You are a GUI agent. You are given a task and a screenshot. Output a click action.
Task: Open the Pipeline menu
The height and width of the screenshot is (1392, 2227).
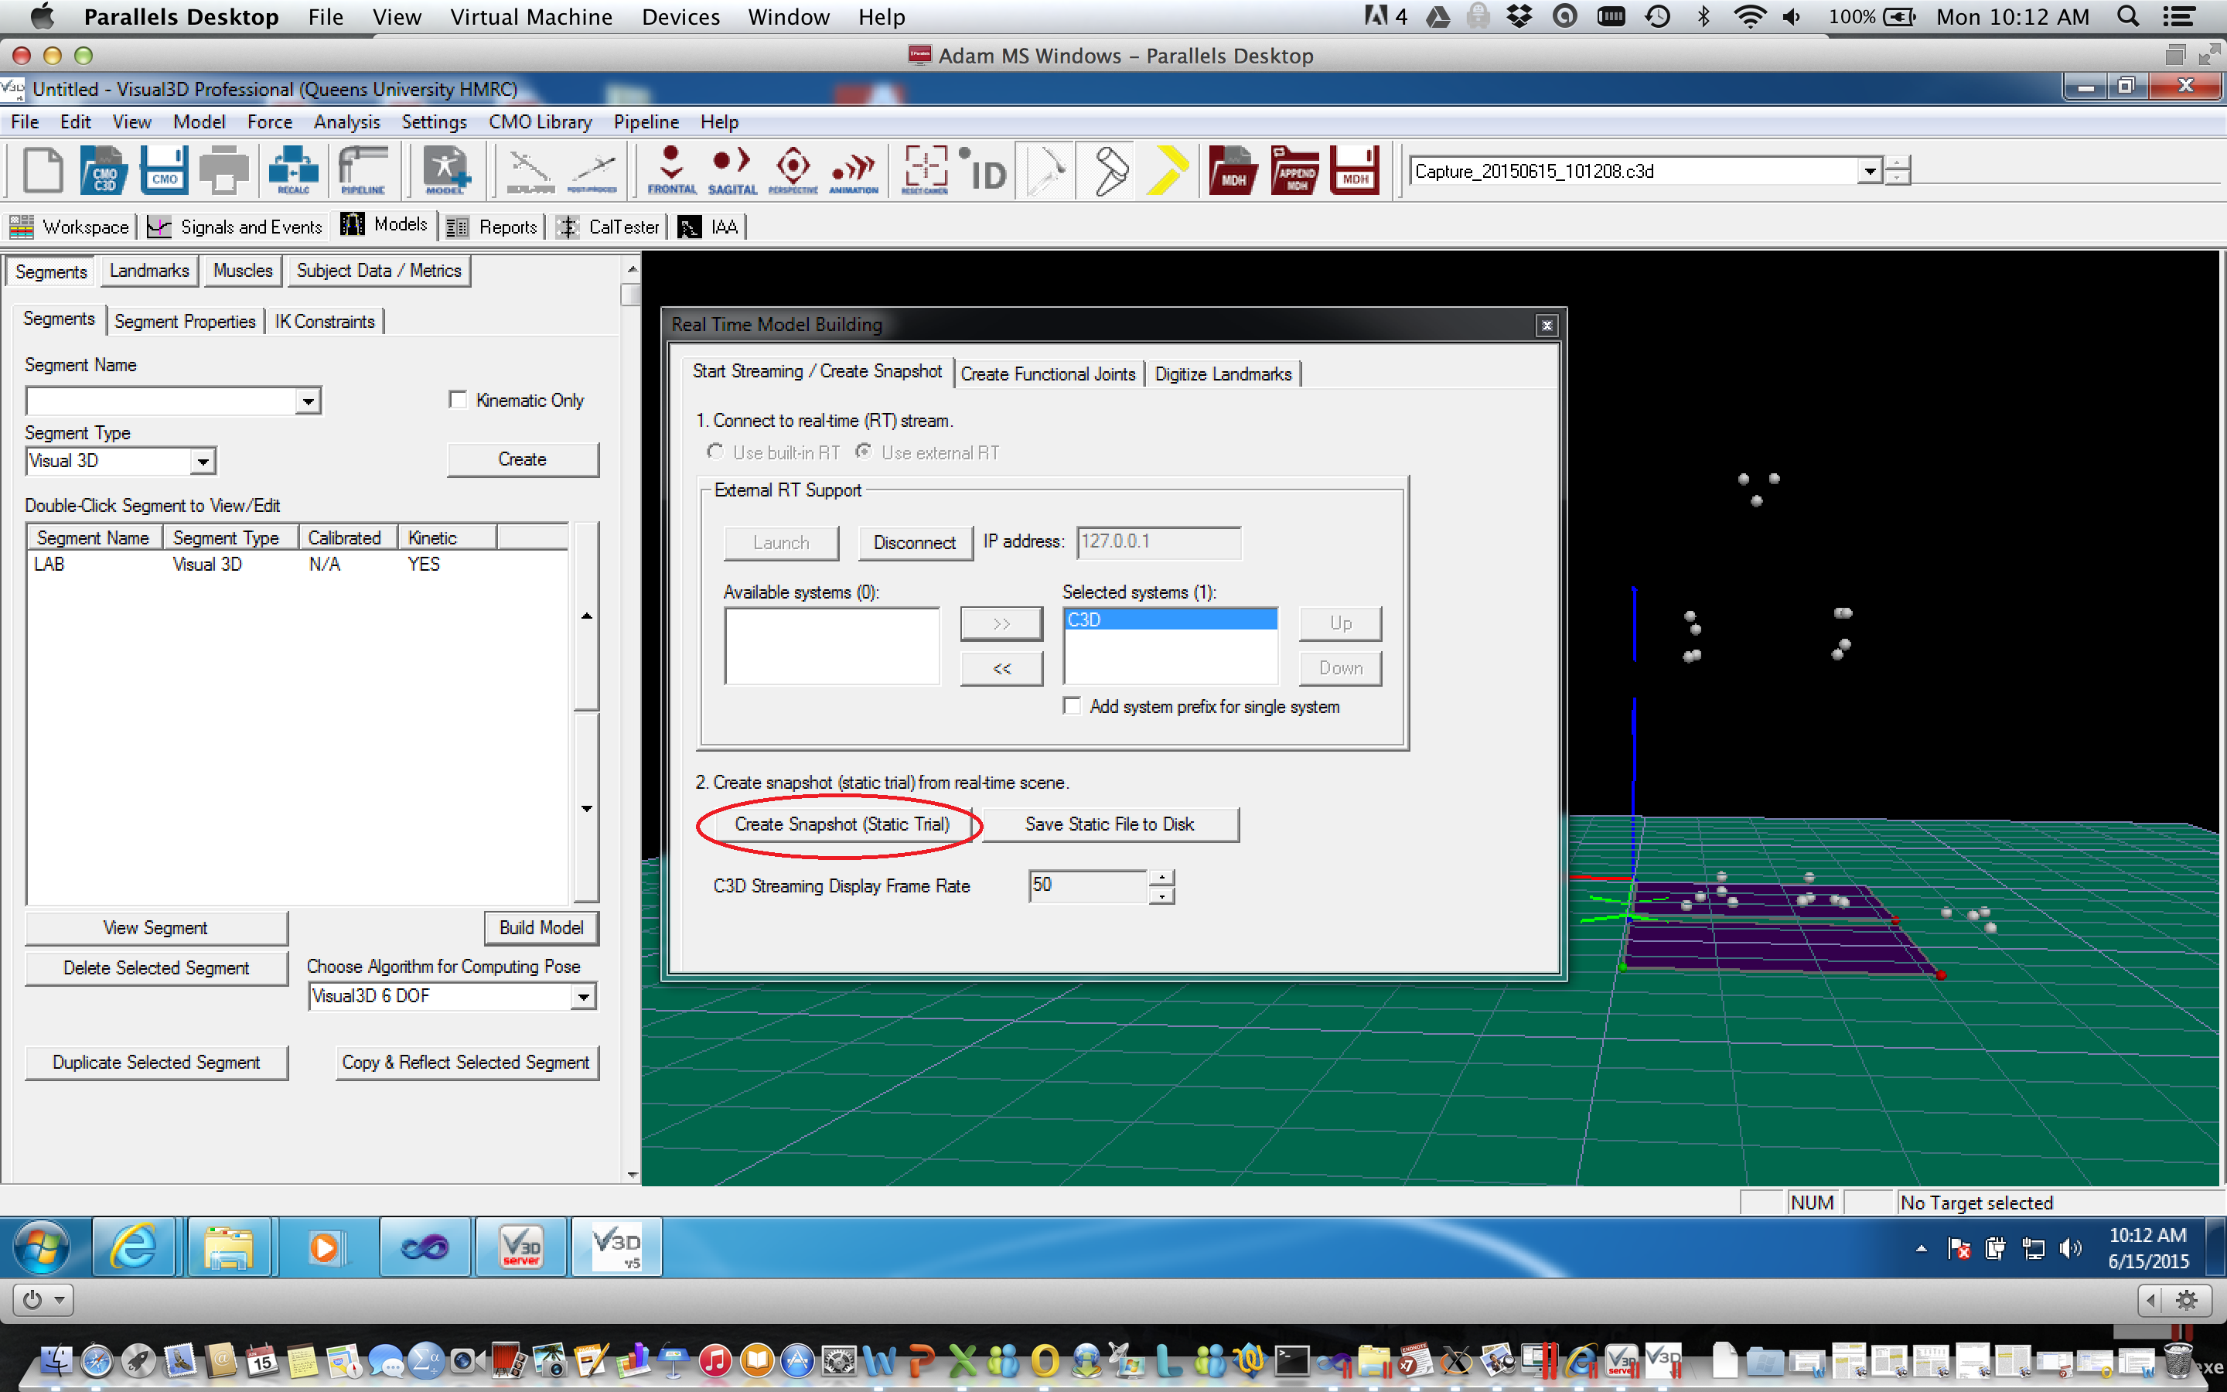pyautogui.click(x=646, y=121)
